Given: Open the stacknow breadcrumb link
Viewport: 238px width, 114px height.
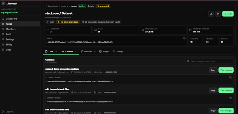Looking at the screenshot, I should tap(65, 6).
